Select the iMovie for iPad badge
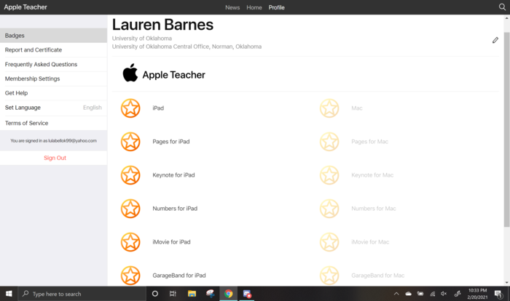Viewport: 510px width, 301px height. tap(130, 242)
